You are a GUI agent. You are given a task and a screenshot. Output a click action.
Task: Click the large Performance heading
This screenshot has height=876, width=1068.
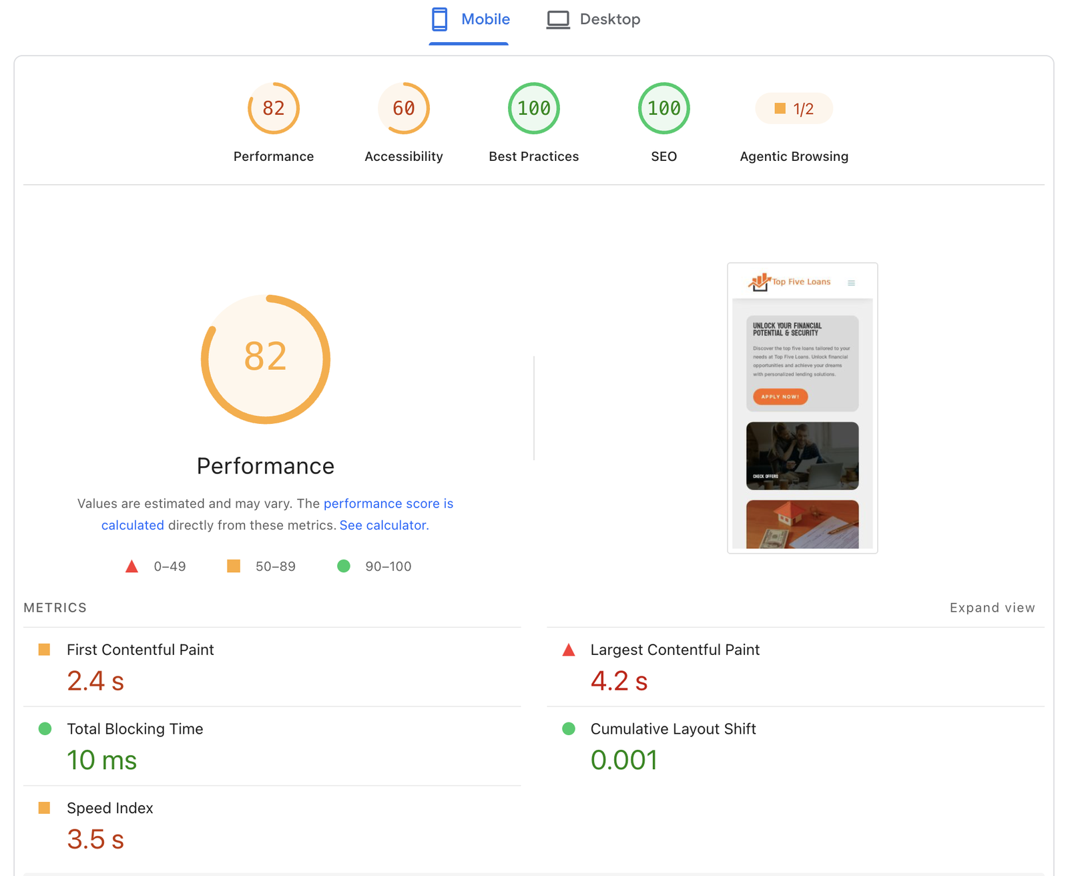pos(266,466)
